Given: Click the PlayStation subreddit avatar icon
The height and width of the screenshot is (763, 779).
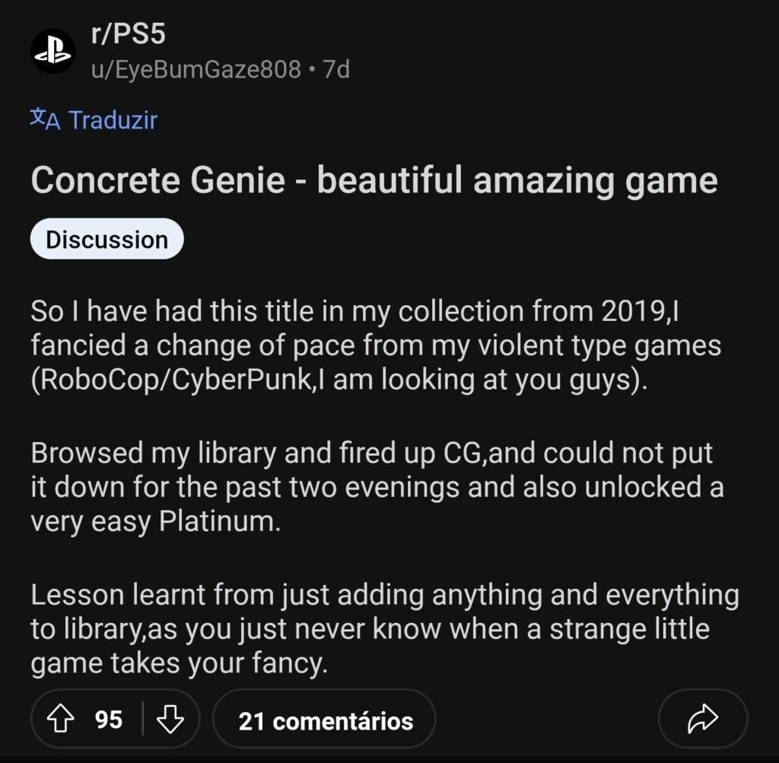Looking at the screenshot, I should (52, 51).
